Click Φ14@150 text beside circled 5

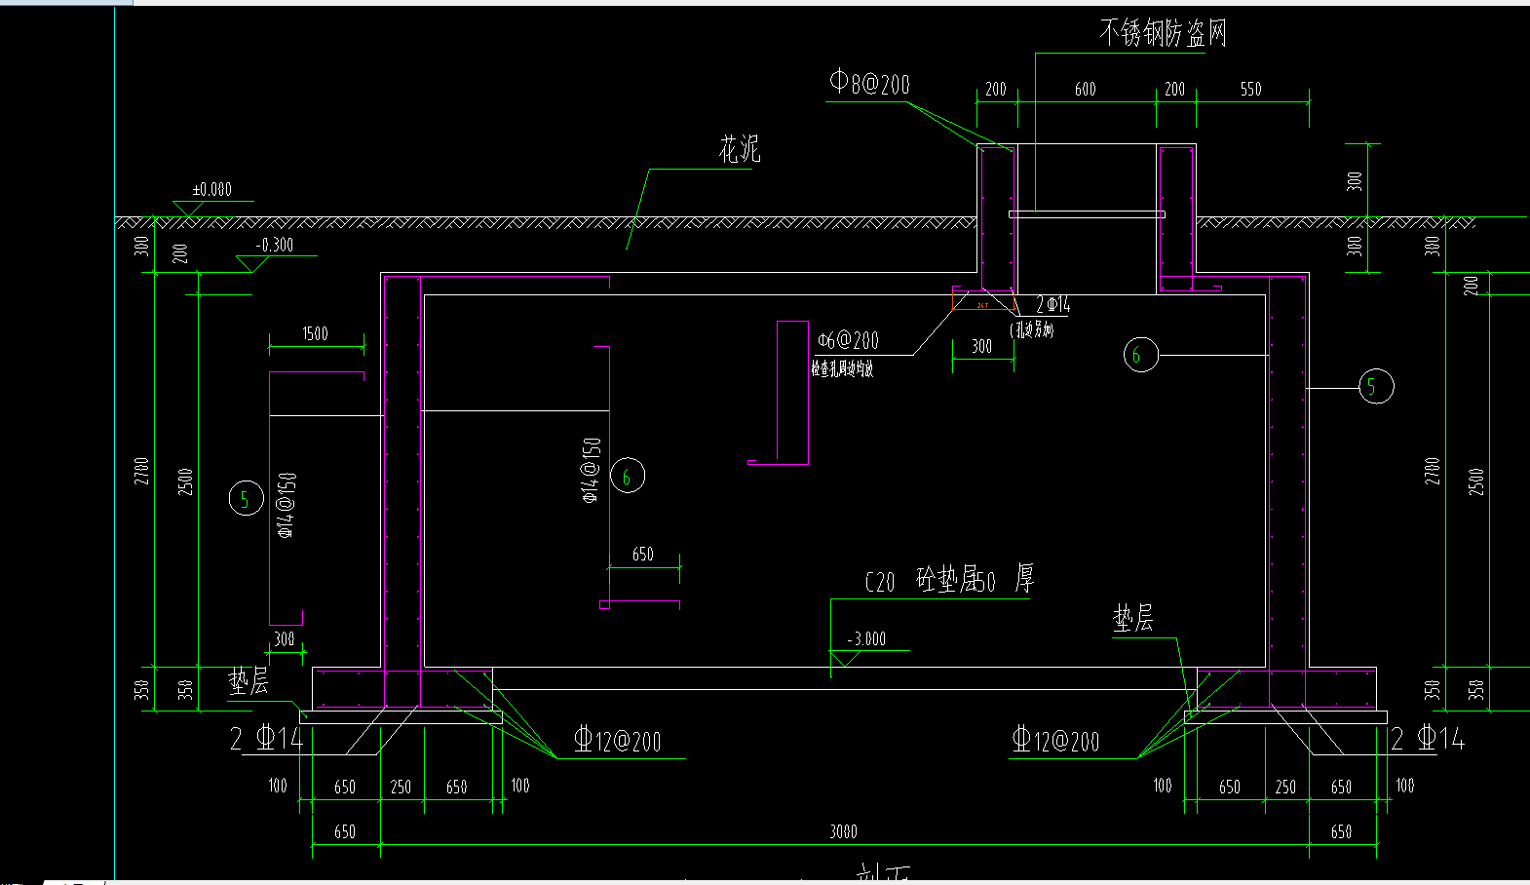point(287,505)
